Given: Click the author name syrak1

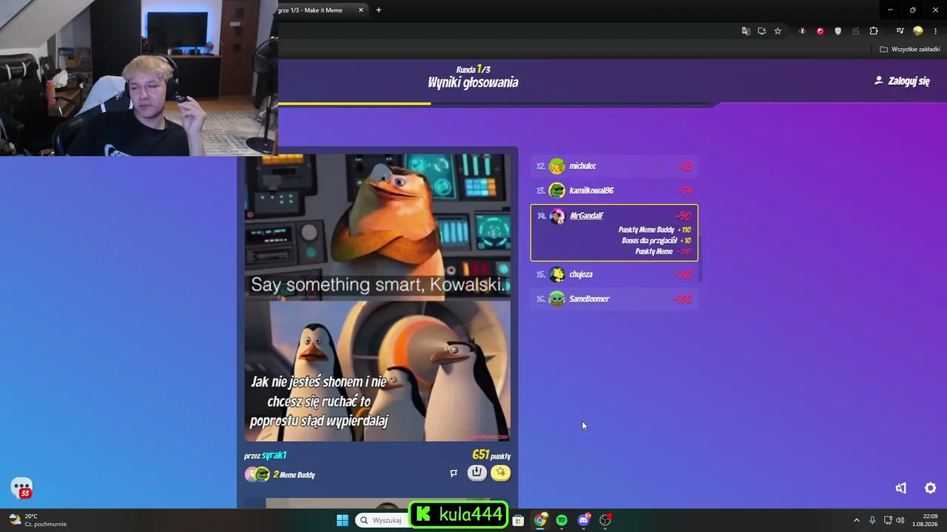Looking at the screenshot, I should tap(274, 456).
